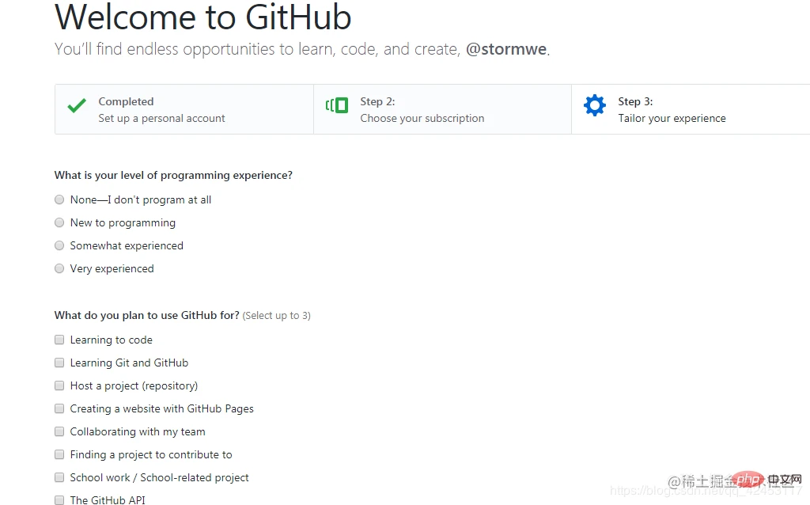Click the Step 2 subscription icon
The width and height of the screenshot is (810, 505).
click(x=337, y=105)
